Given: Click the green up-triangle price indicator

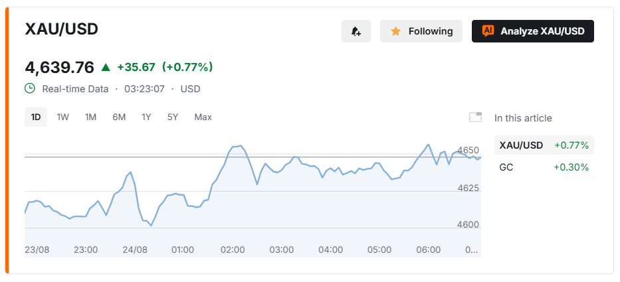Looking at the screenshot, I should (x=106, y=67).
